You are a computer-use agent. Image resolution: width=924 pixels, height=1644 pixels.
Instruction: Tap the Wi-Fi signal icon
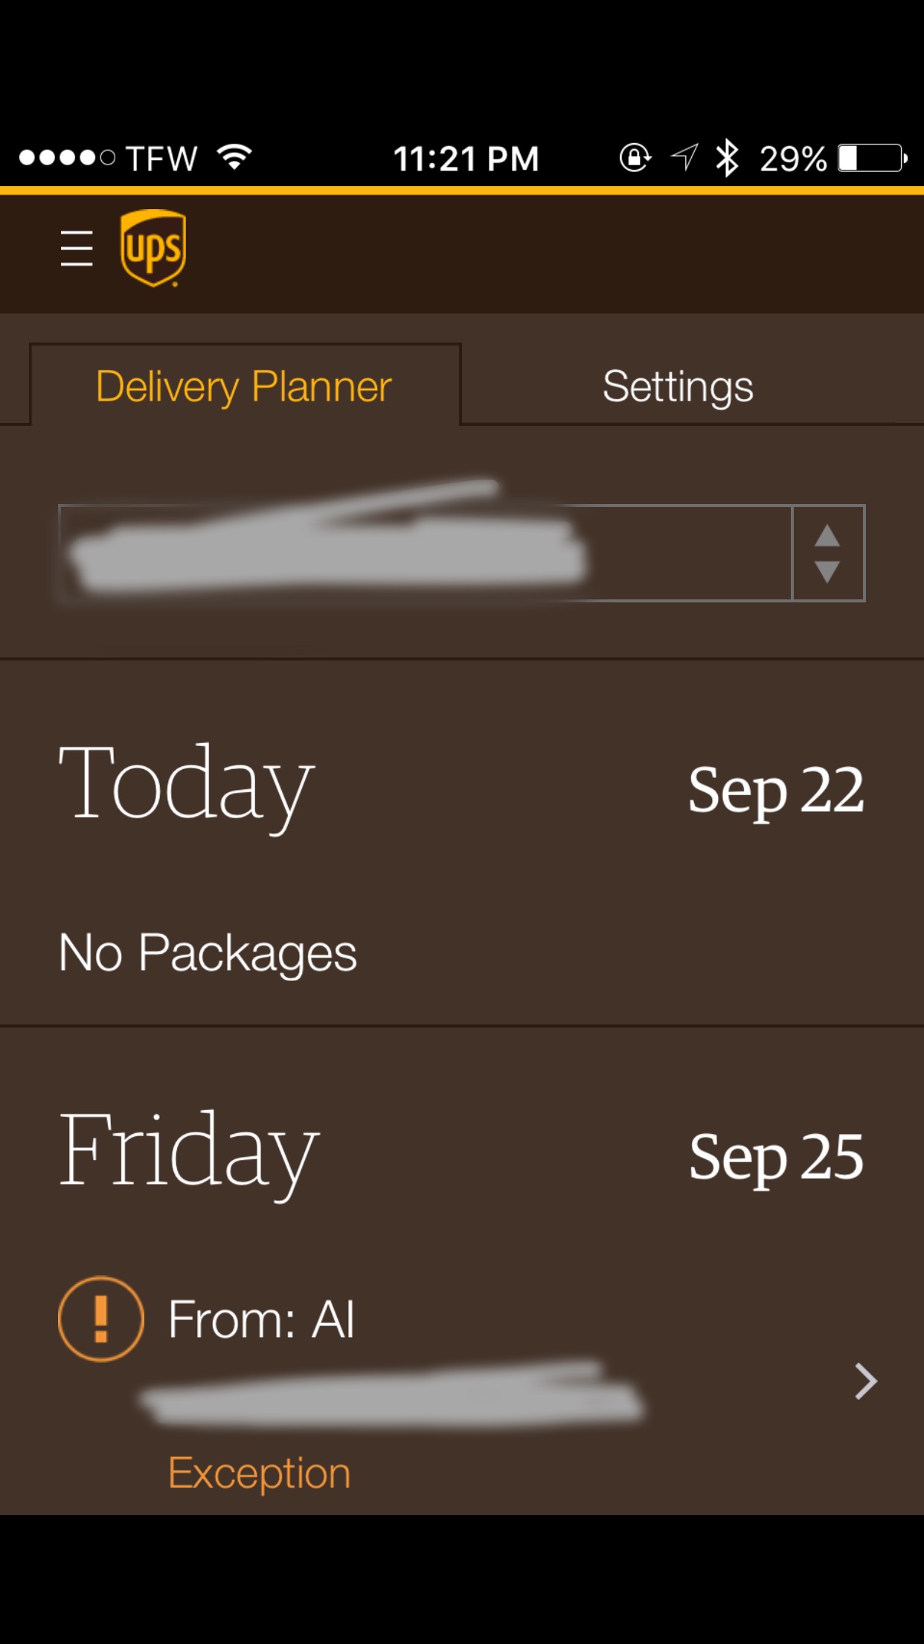coord(235,157)
